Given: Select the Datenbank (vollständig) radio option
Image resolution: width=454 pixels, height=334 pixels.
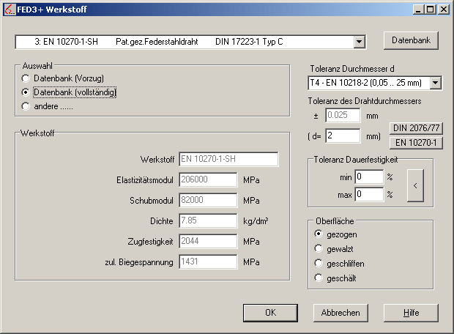Looking at the screenshot, I should click(x=26, y=92).
